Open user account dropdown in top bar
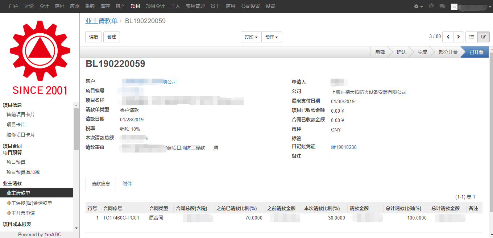493x238 pixels. pos(471,7)
